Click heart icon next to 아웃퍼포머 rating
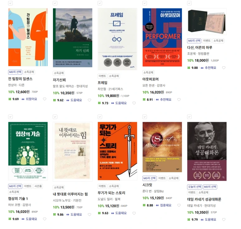Screen dimensions: 241x229 (x=179, y=99)
